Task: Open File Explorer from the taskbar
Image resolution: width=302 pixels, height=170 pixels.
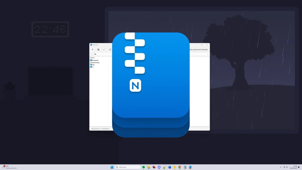Action: (148, 167)
